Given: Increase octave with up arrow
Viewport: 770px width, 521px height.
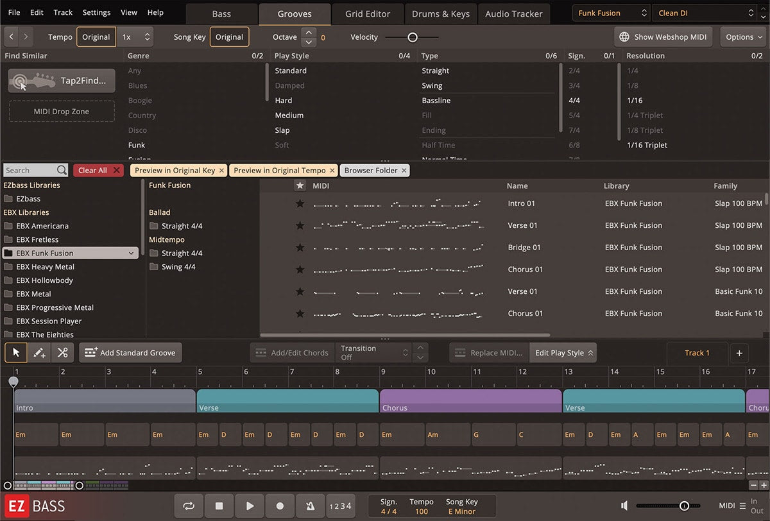Looking at the screenshot, I should 309,32.
